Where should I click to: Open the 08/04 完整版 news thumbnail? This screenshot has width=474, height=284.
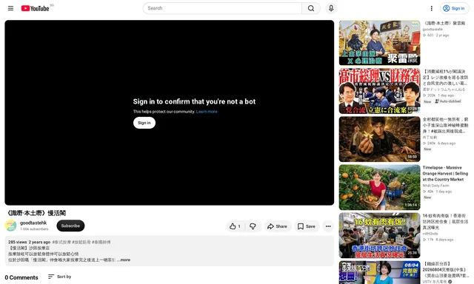[379, 272]
